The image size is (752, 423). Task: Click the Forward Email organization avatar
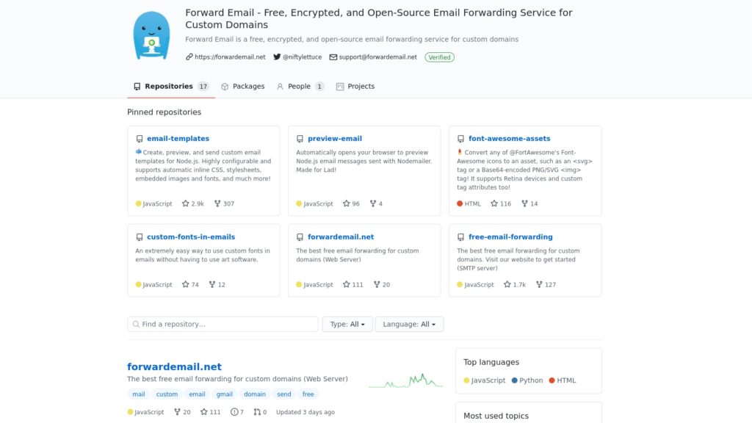tap(151, 35)
